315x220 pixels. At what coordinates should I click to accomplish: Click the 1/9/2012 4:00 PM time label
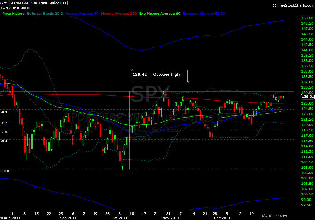274,216
